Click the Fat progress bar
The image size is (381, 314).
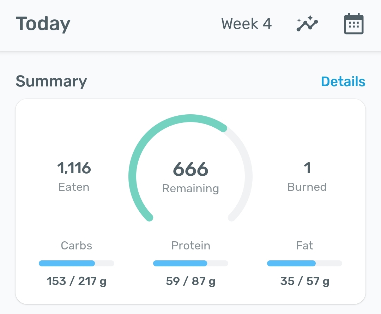[304, 263]
